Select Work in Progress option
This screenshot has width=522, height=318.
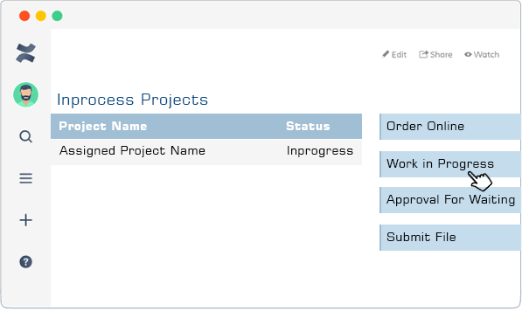450,164
